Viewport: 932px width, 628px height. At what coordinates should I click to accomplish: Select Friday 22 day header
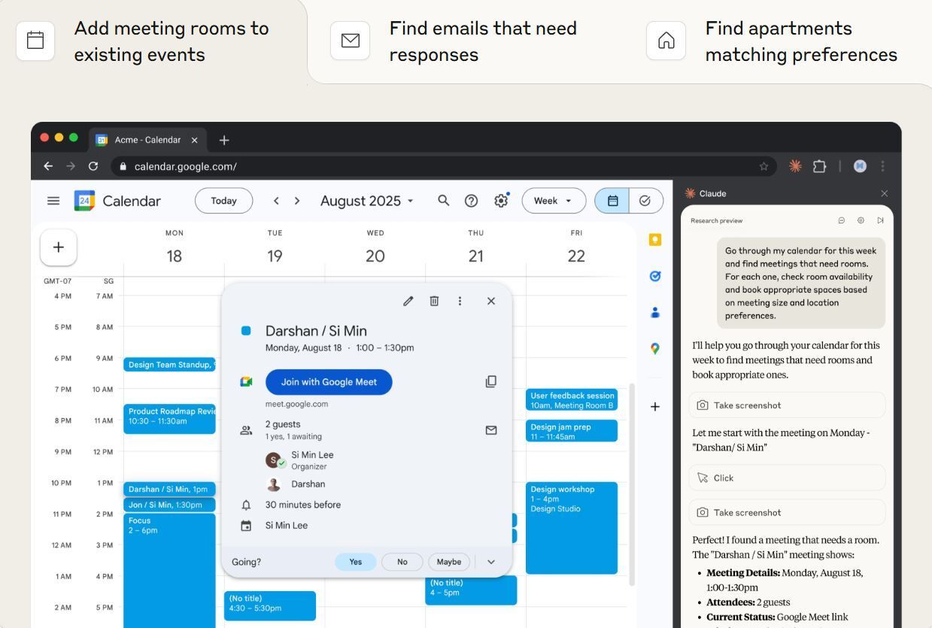pyautogui.click(x=576, y=248)
